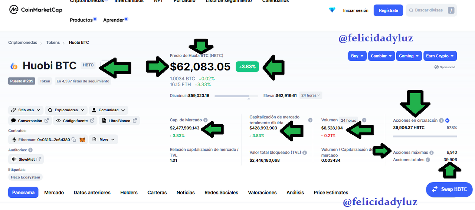Open the Price Estimates tab
This screenshot has height=210, width=475.
[331, 193]
